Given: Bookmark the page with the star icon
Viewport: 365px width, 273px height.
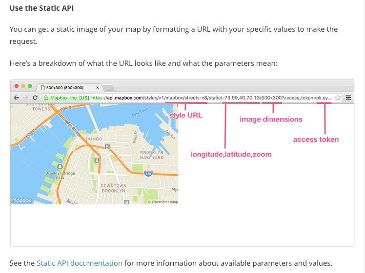Looking at the screenshot, I should tap(338, 97).
